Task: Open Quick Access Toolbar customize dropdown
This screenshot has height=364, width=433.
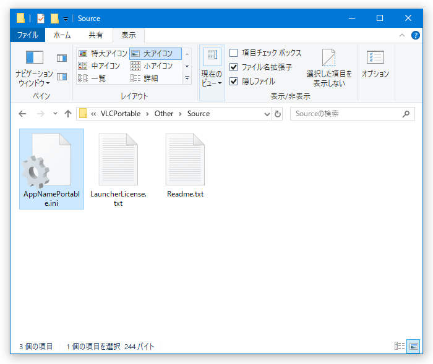Action: click(66, 19)
